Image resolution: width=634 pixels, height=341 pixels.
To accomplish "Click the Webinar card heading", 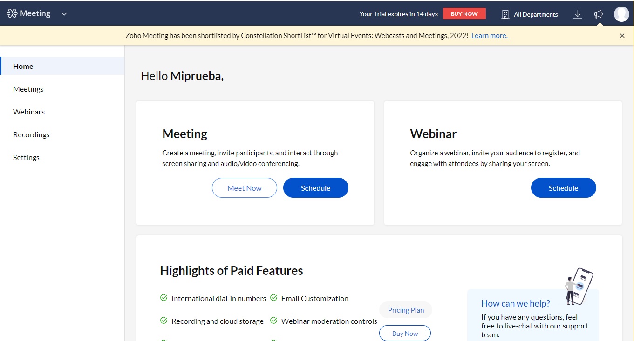I will (x=433, y=134).
